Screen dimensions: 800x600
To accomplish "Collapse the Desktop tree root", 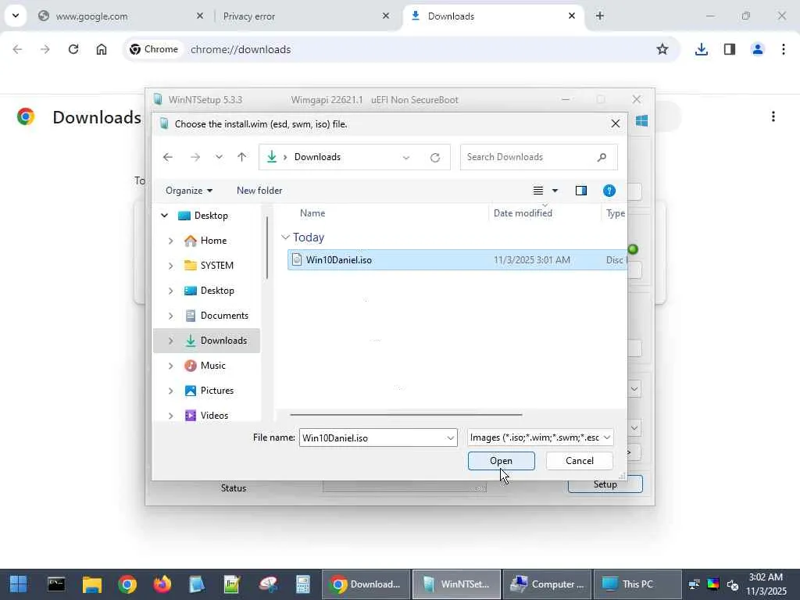I will pos(164,216).
